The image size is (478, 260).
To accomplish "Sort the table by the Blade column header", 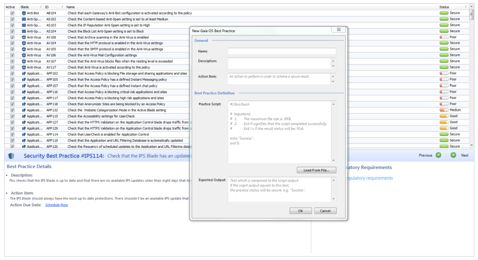I will pos(31,7).
